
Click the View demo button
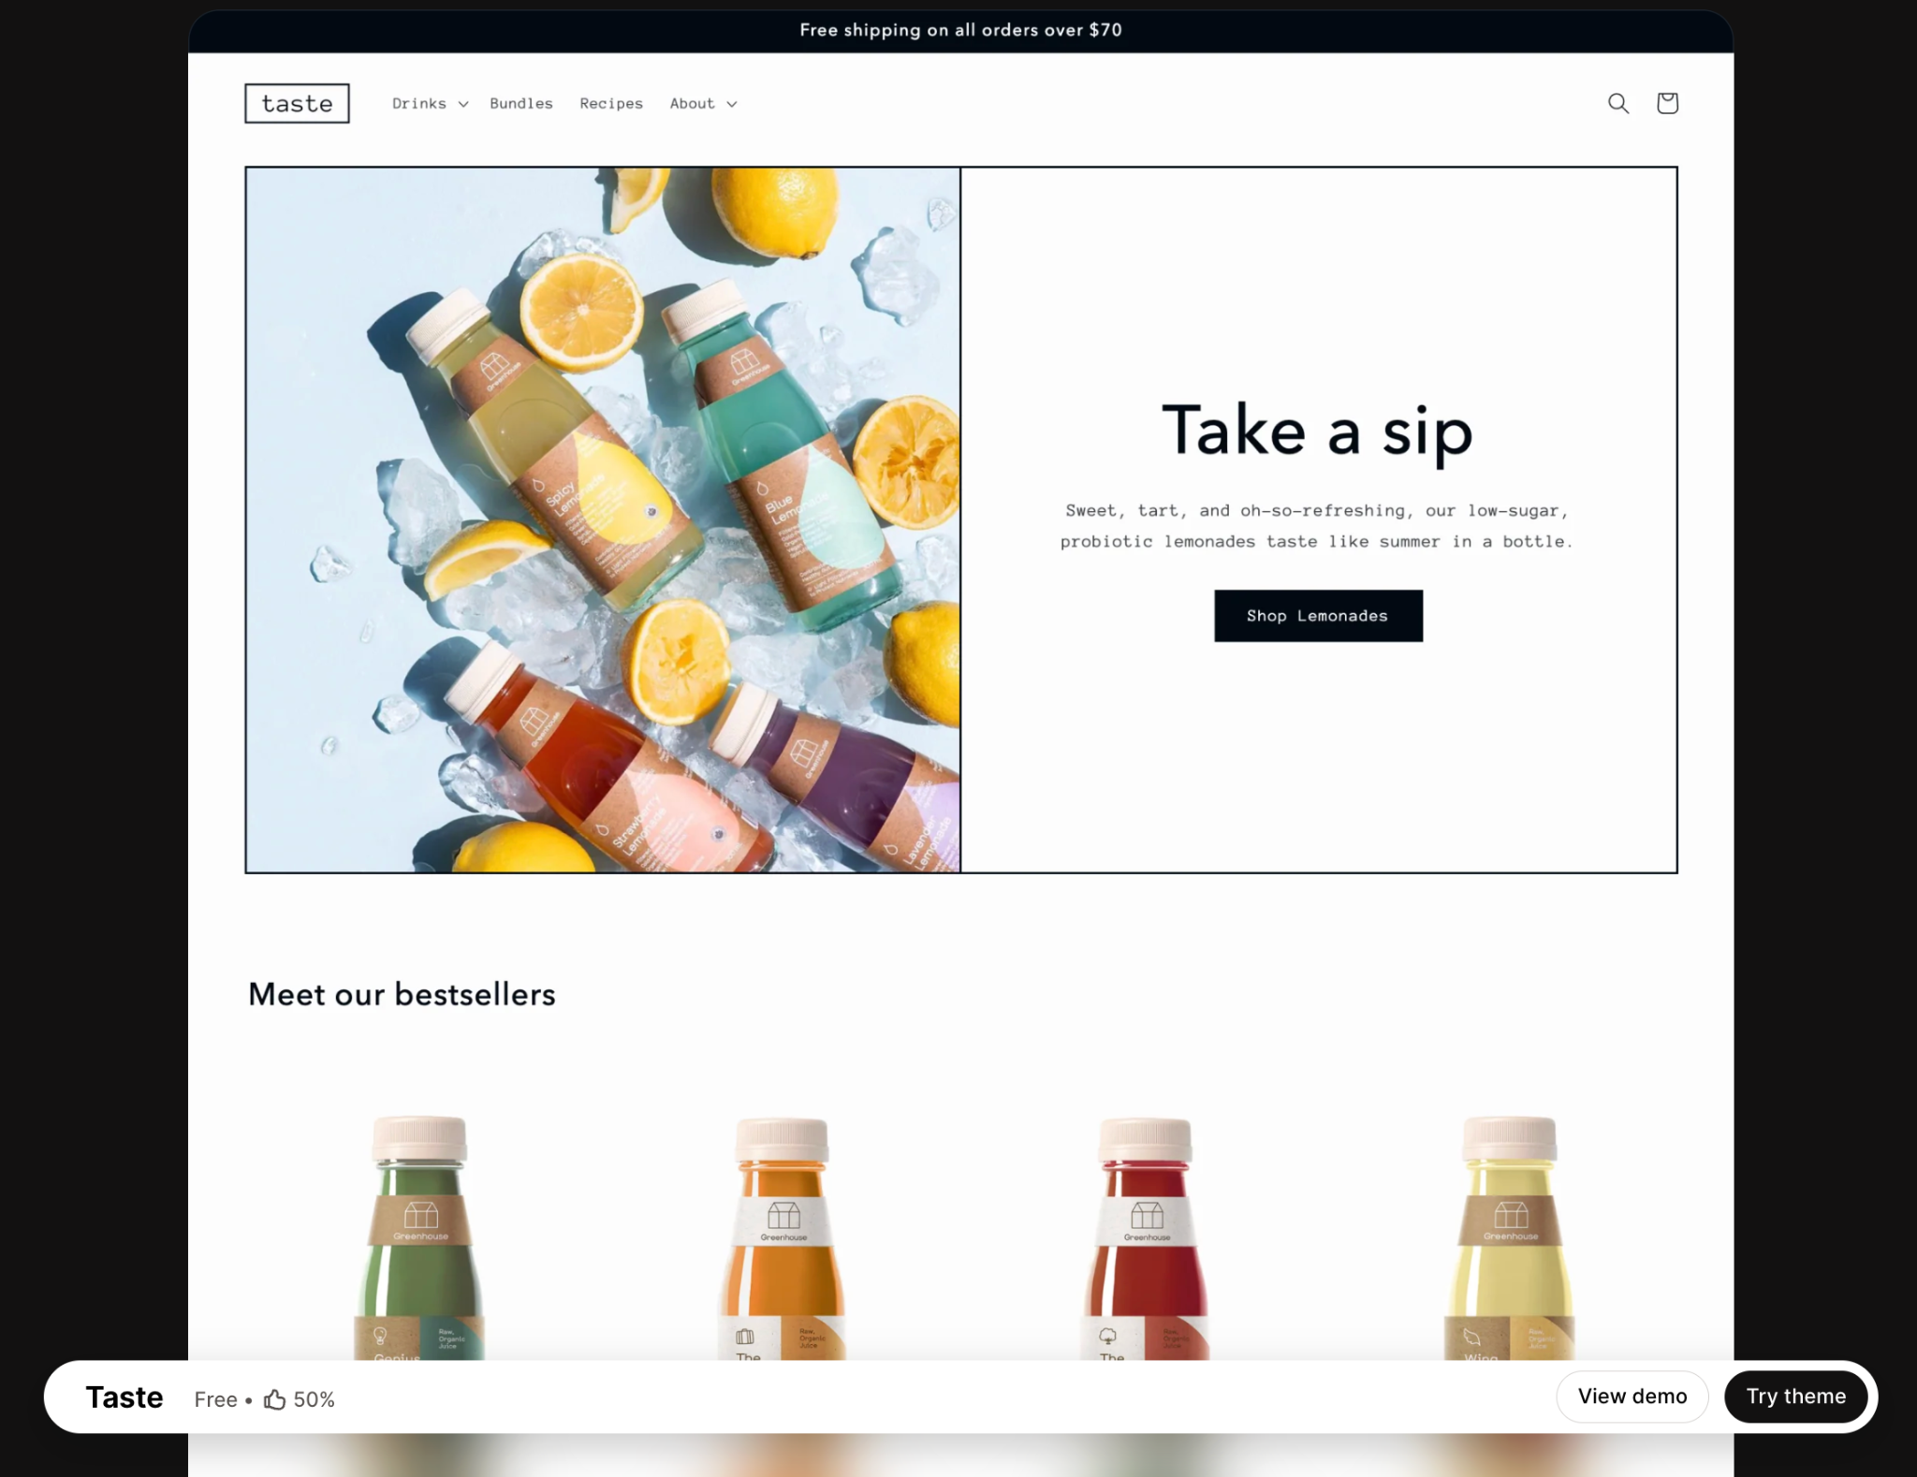coord(1632,1397)
